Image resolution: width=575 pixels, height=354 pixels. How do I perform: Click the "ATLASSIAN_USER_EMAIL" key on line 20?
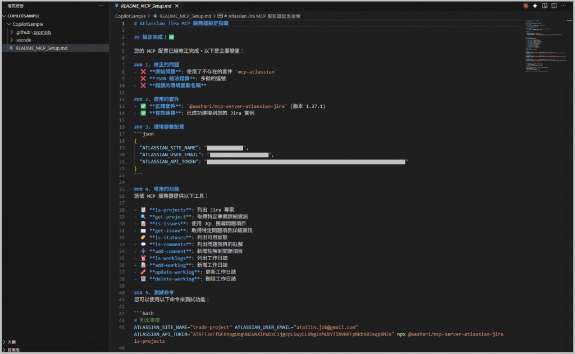point(170,155)
